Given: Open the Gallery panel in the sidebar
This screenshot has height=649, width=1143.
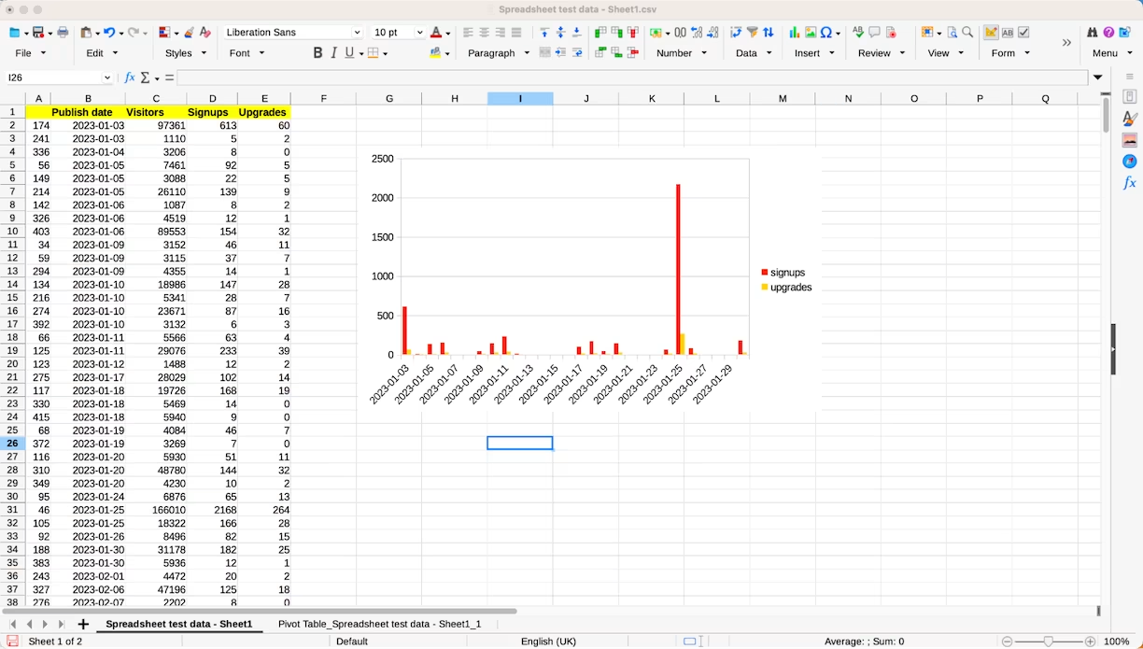Looking at the screenshot, I should 1130,140.
